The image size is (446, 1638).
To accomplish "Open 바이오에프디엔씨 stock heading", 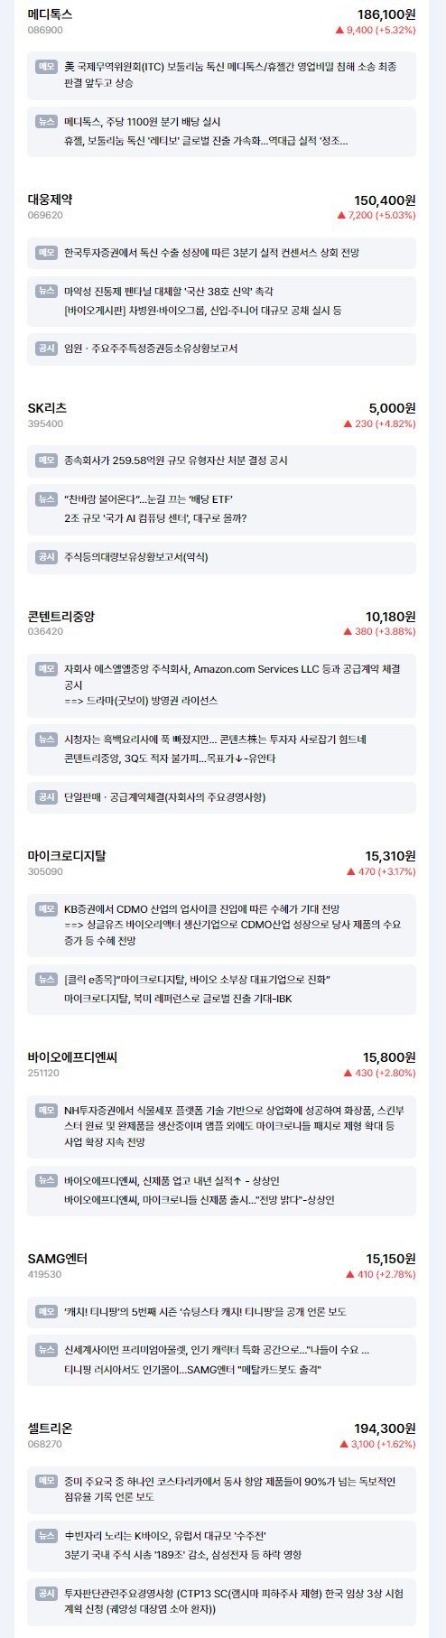I will tap(72, 1056).
